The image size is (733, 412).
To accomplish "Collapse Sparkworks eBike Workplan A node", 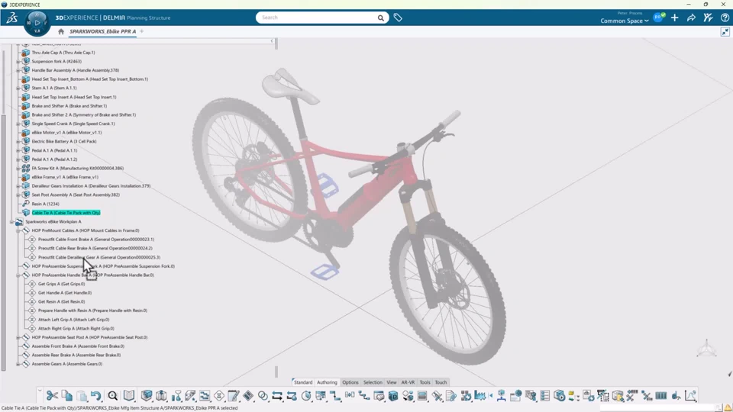I will coord(11,222).
